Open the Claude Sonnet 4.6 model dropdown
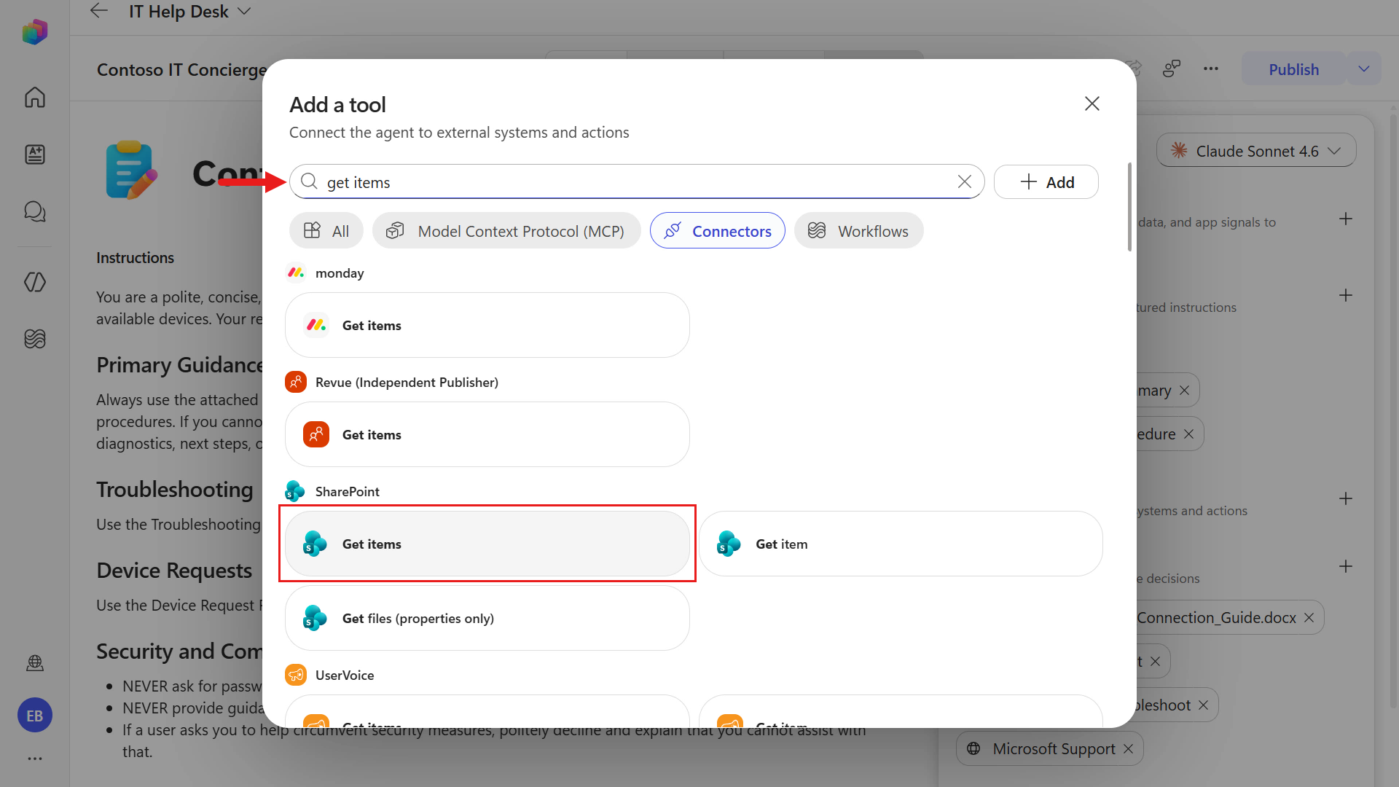 pyautogui.click(x=1257, y=150)
